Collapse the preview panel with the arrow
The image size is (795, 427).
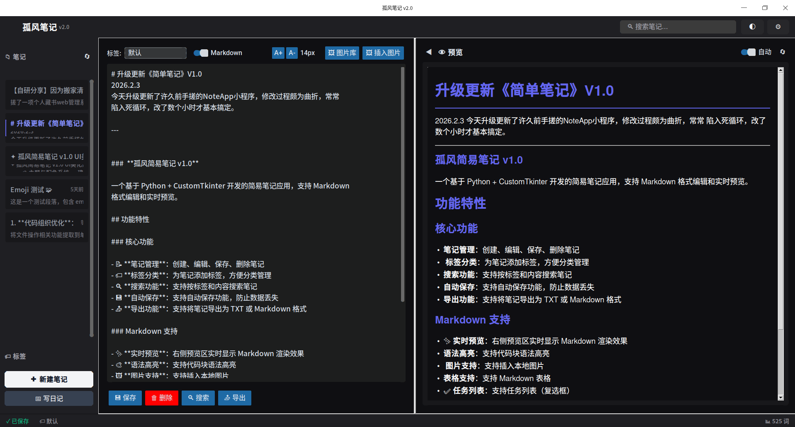coord(429,52)
